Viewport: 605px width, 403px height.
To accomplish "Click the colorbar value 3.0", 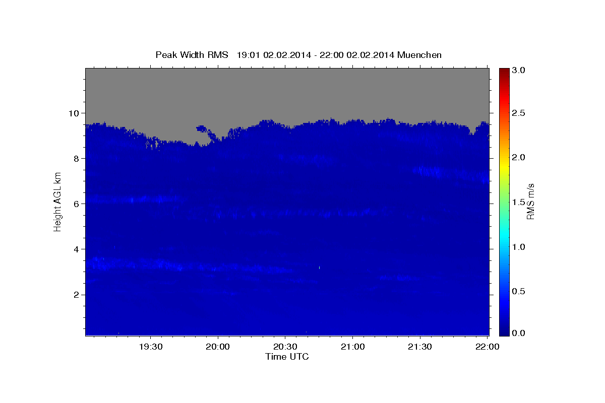I will [519, 71].
